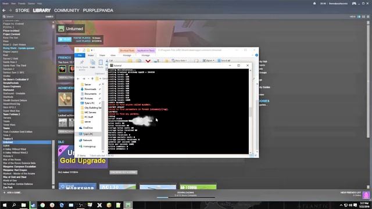
Task: Open Explorer help question mark icon
Action: (x=256, y=55)
